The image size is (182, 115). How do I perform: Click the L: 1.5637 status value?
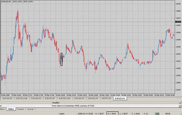pos(124,114)
